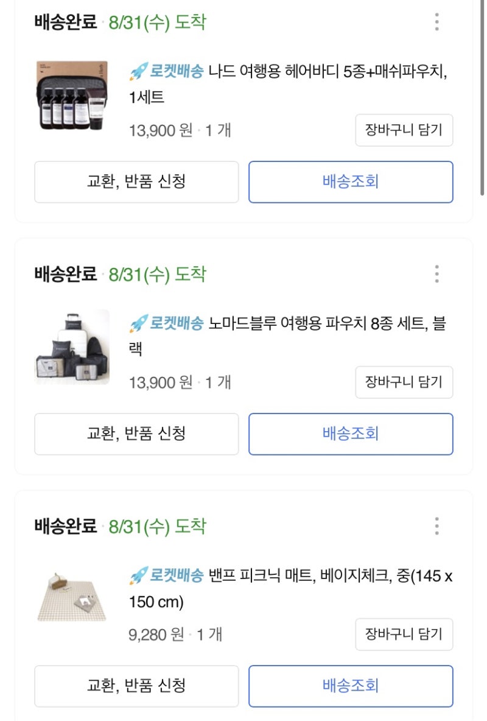Open more options for 밴프 피크닉 매트 order

[436, 526]
